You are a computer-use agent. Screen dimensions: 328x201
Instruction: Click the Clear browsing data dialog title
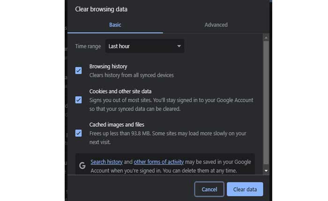101,9
